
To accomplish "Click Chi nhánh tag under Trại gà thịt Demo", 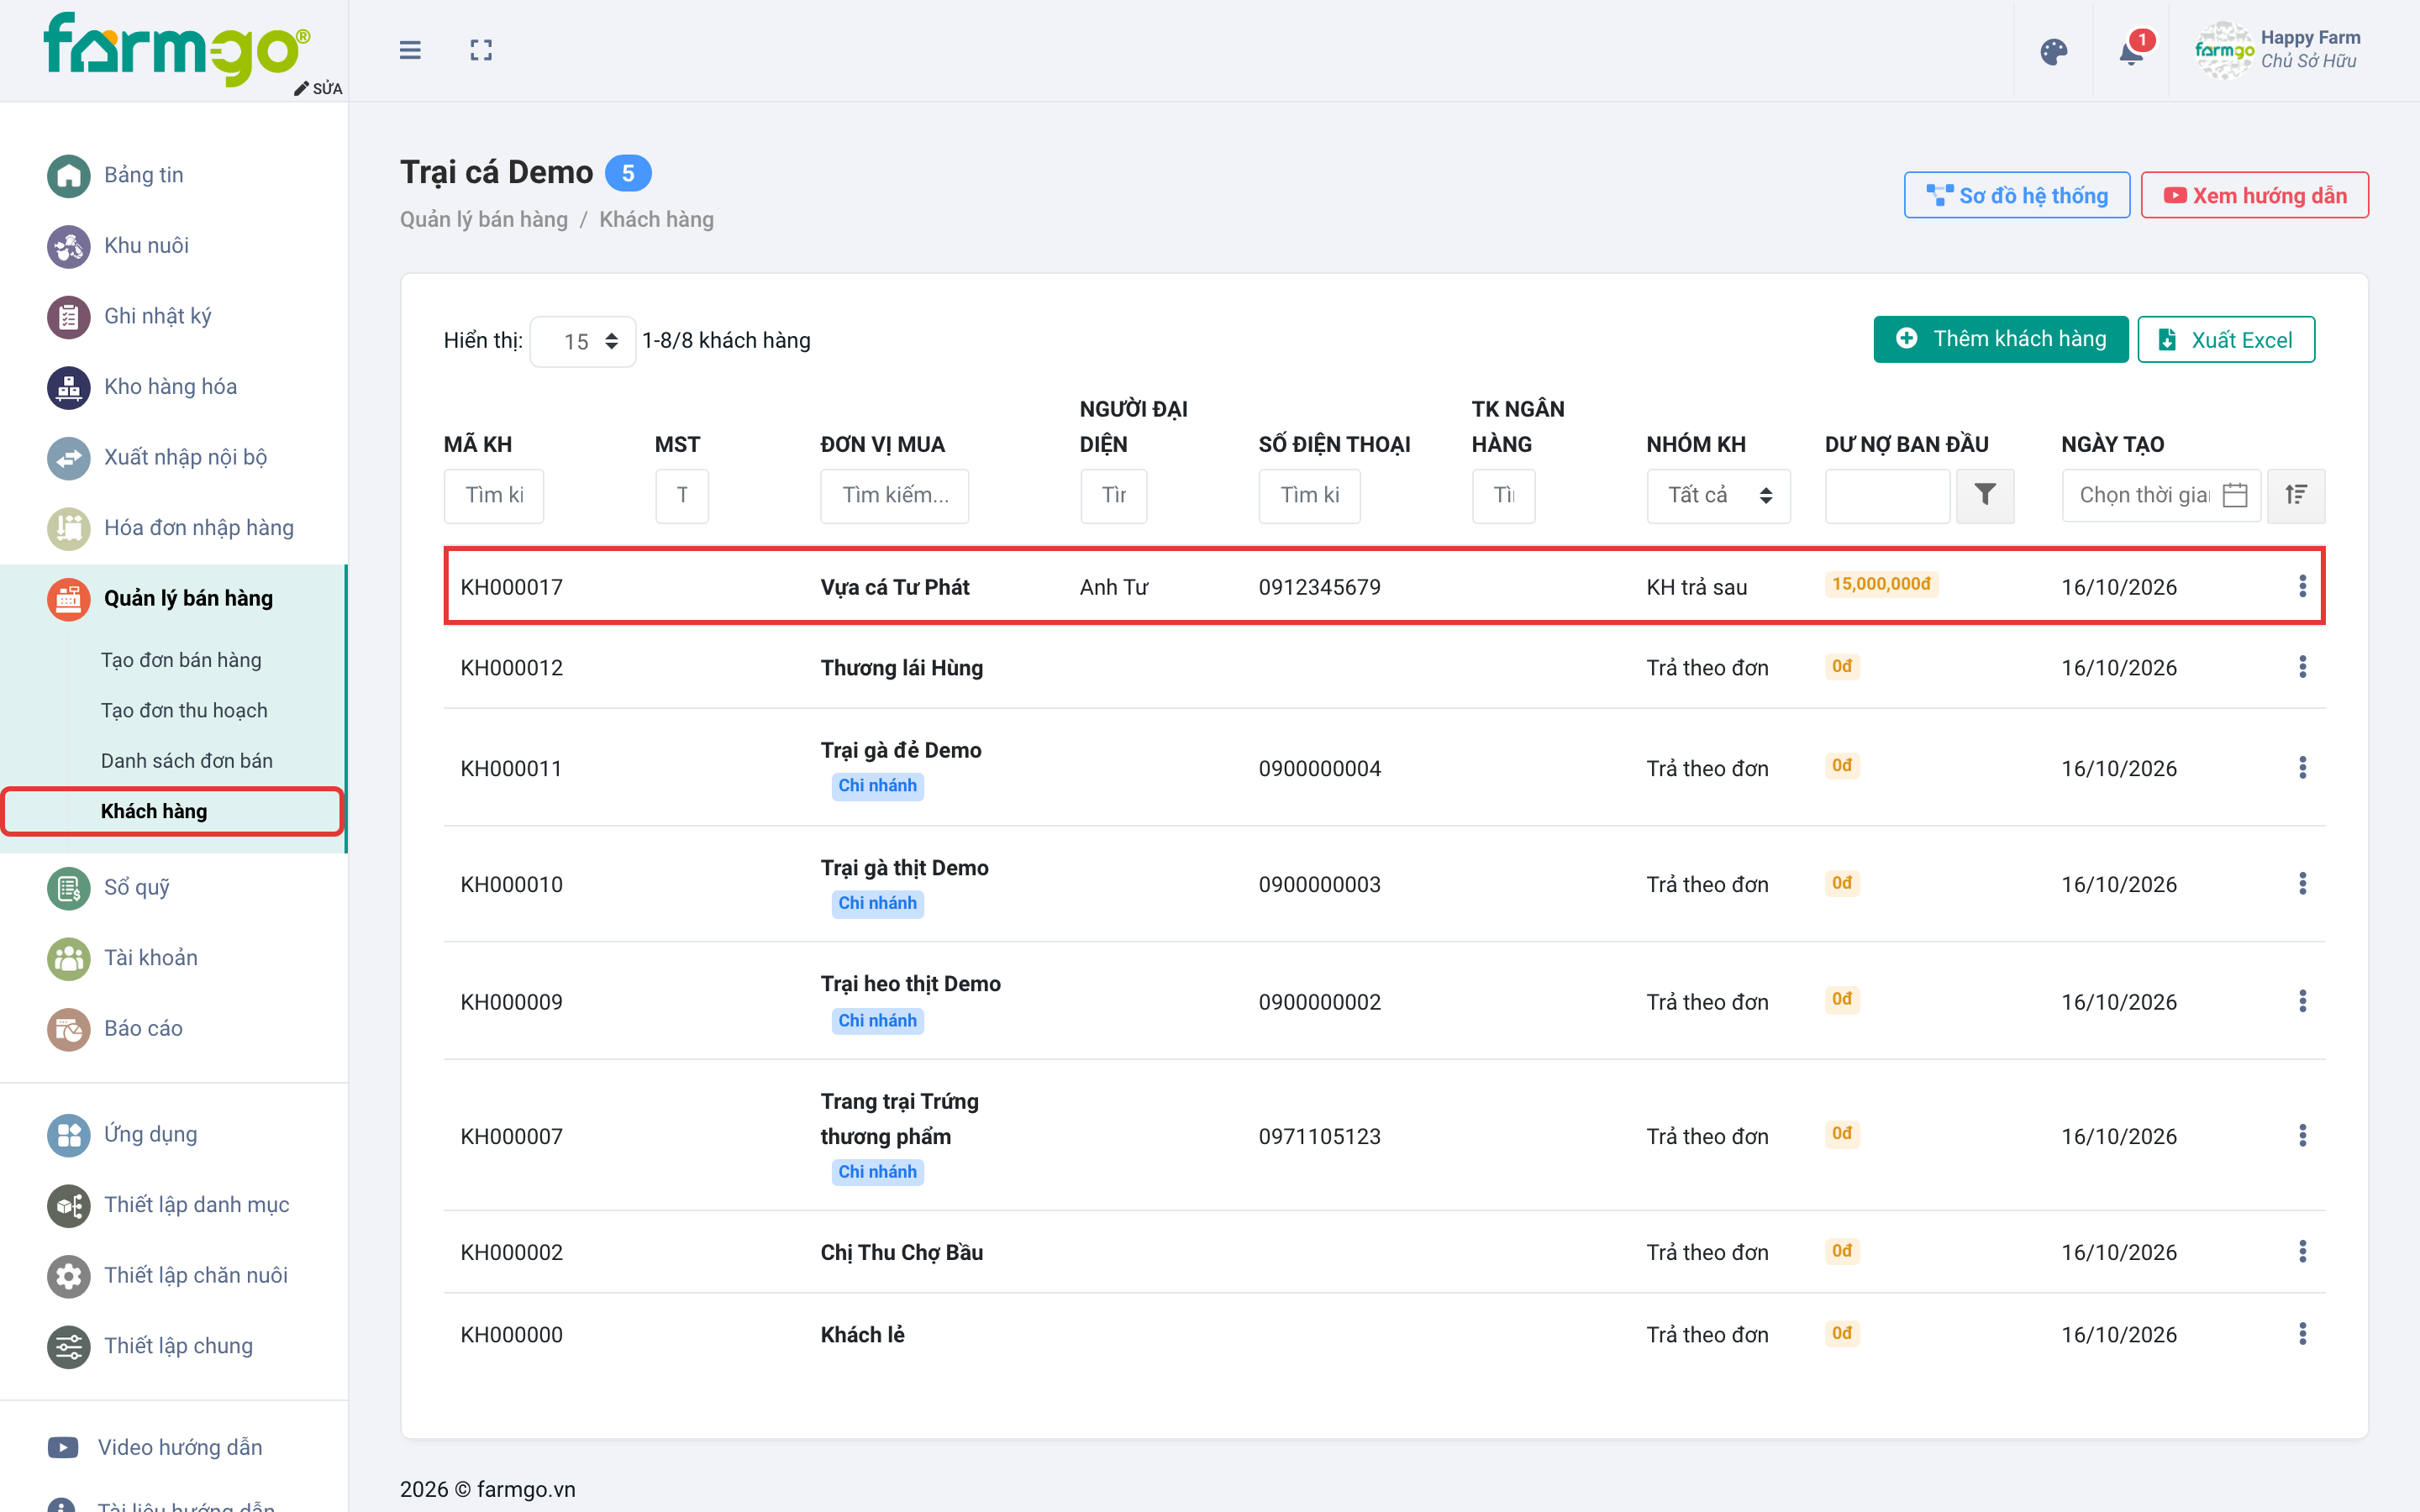I will click(877, 903).
